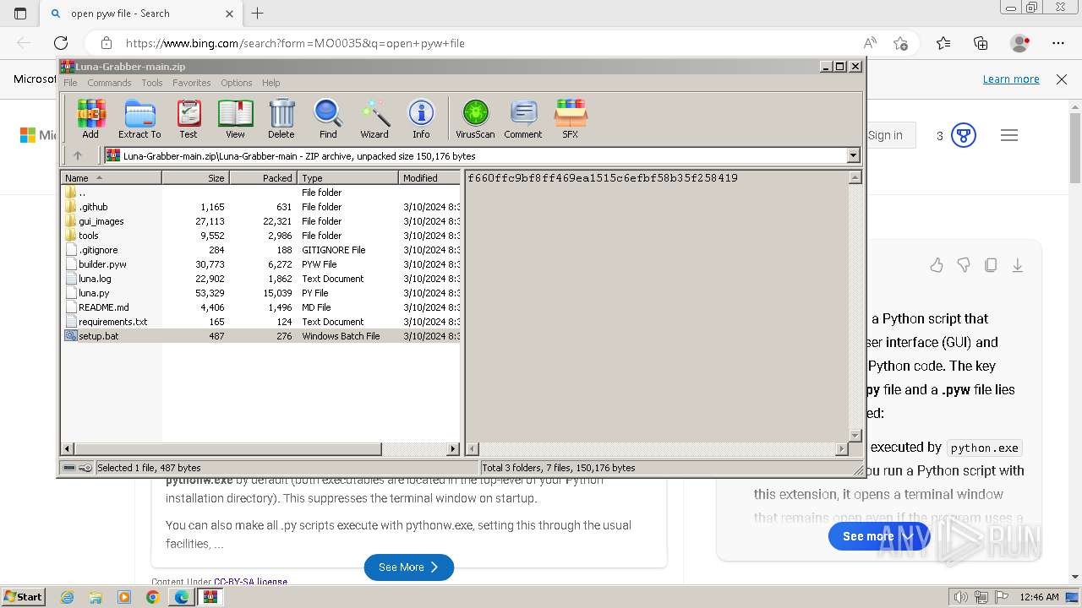Image resolution: width=1082 pixels, height=608 pixels.
Task: Click the Edge address bar URL
Action: tap(295, 43)
